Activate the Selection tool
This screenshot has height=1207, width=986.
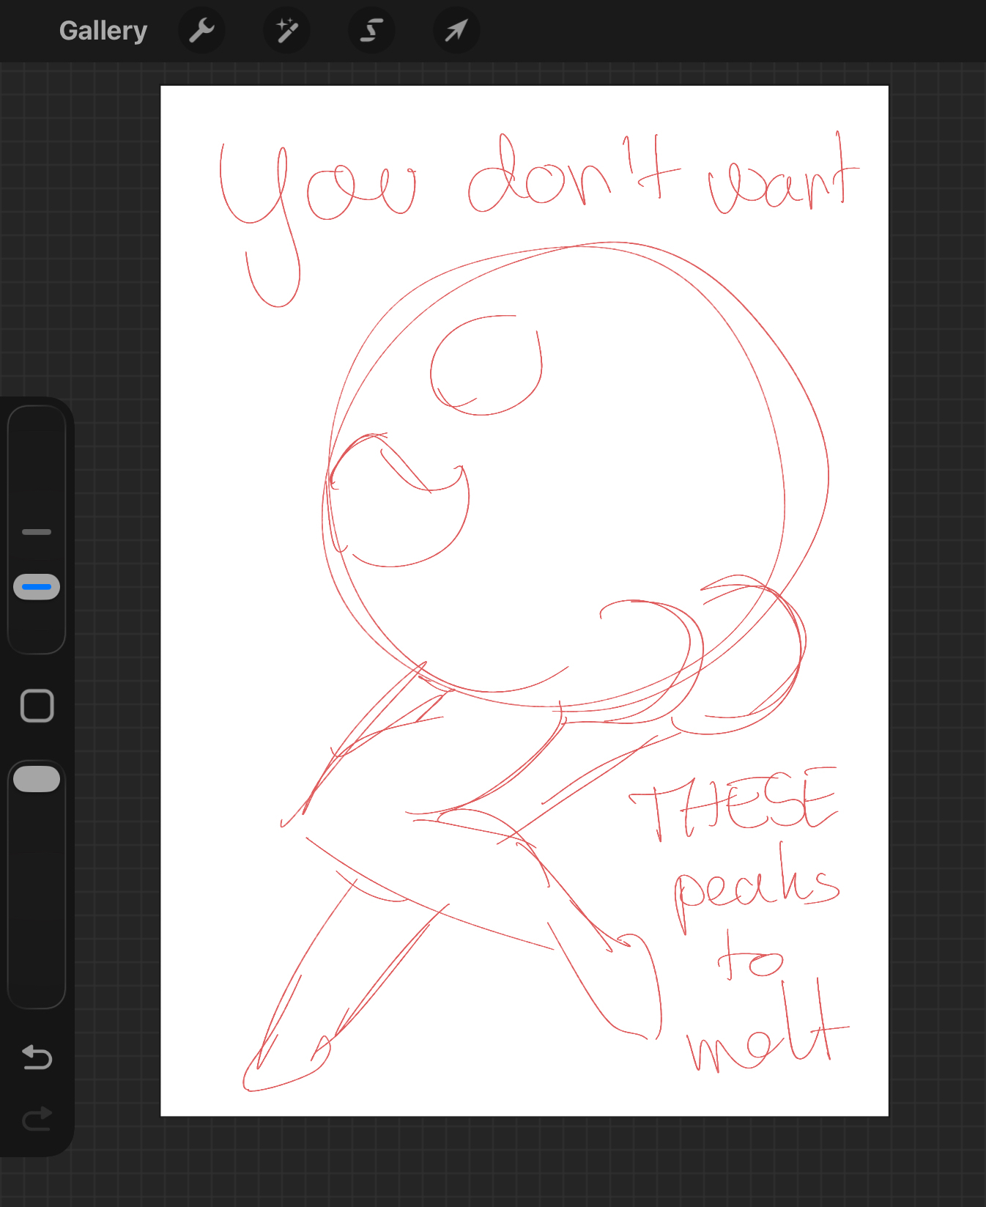coord(371,31)
